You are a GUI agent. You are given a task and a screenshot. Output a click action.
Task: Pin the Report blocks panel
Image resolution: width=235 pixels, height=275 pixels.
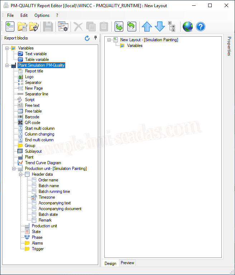(x=95, y=38)
